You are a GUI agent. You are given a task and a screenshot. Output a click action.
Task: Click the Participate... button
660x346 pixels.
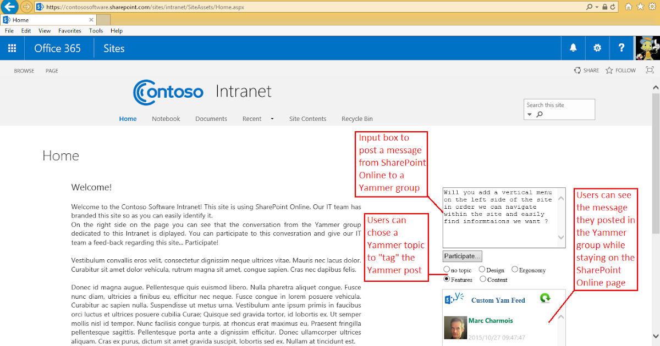point(463,256)
